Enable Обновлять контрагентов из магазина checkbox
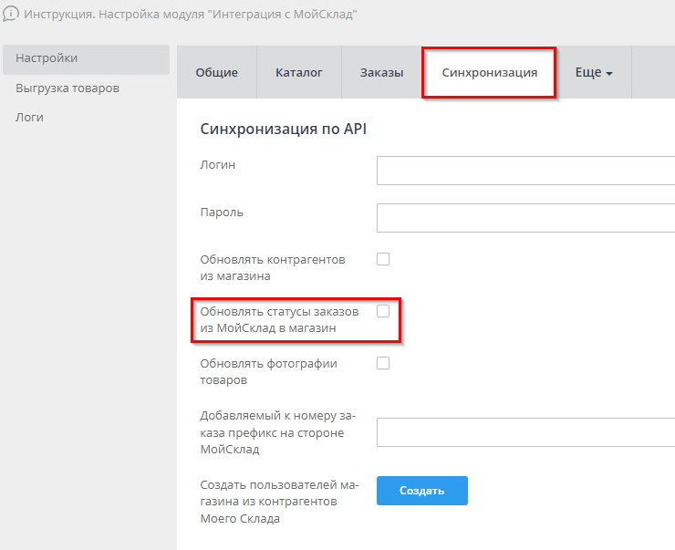The width and height of the screenshot is (675, 550). (x=383, y=259)
